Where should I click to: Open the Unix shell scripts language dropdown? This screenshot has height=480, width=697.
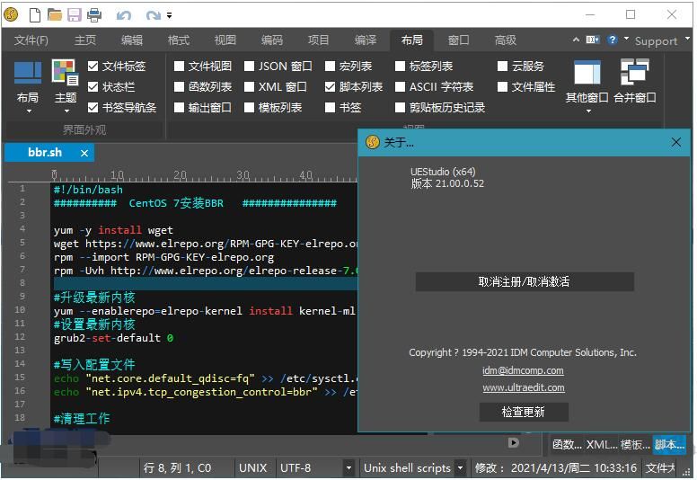click(x=460, y=468)
